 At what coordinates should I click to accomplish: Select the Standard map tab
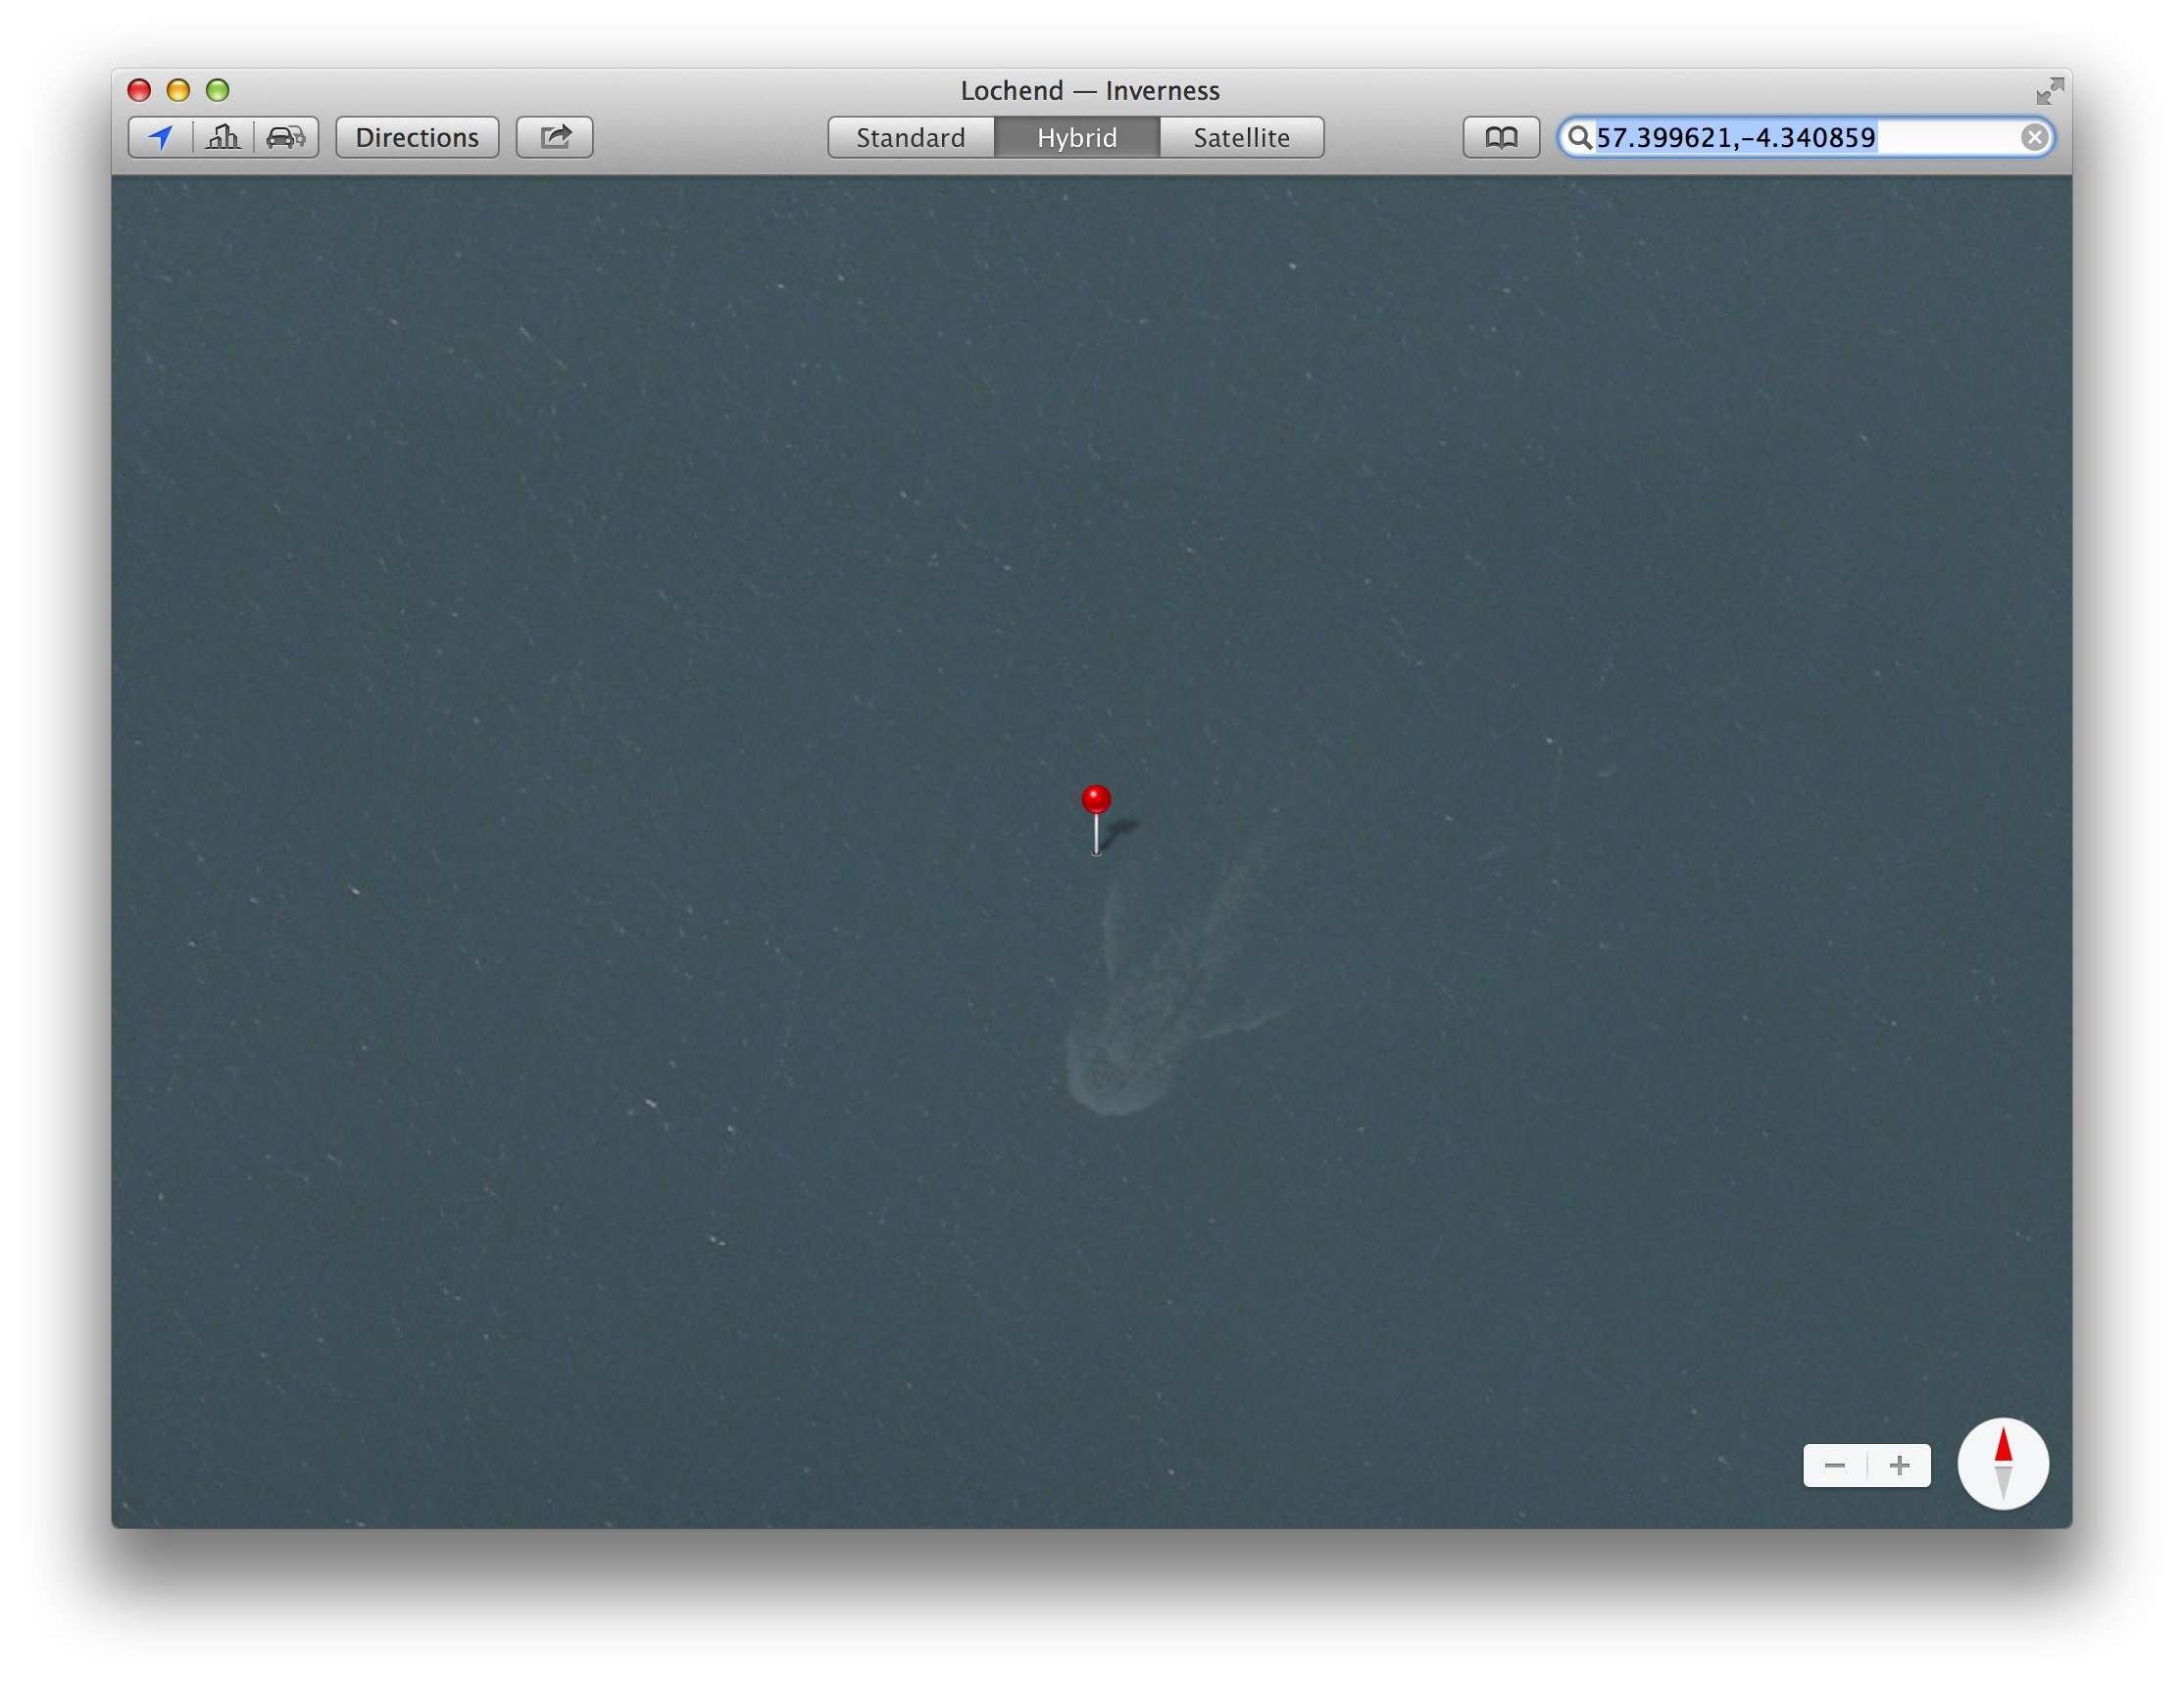coord(910,137)
